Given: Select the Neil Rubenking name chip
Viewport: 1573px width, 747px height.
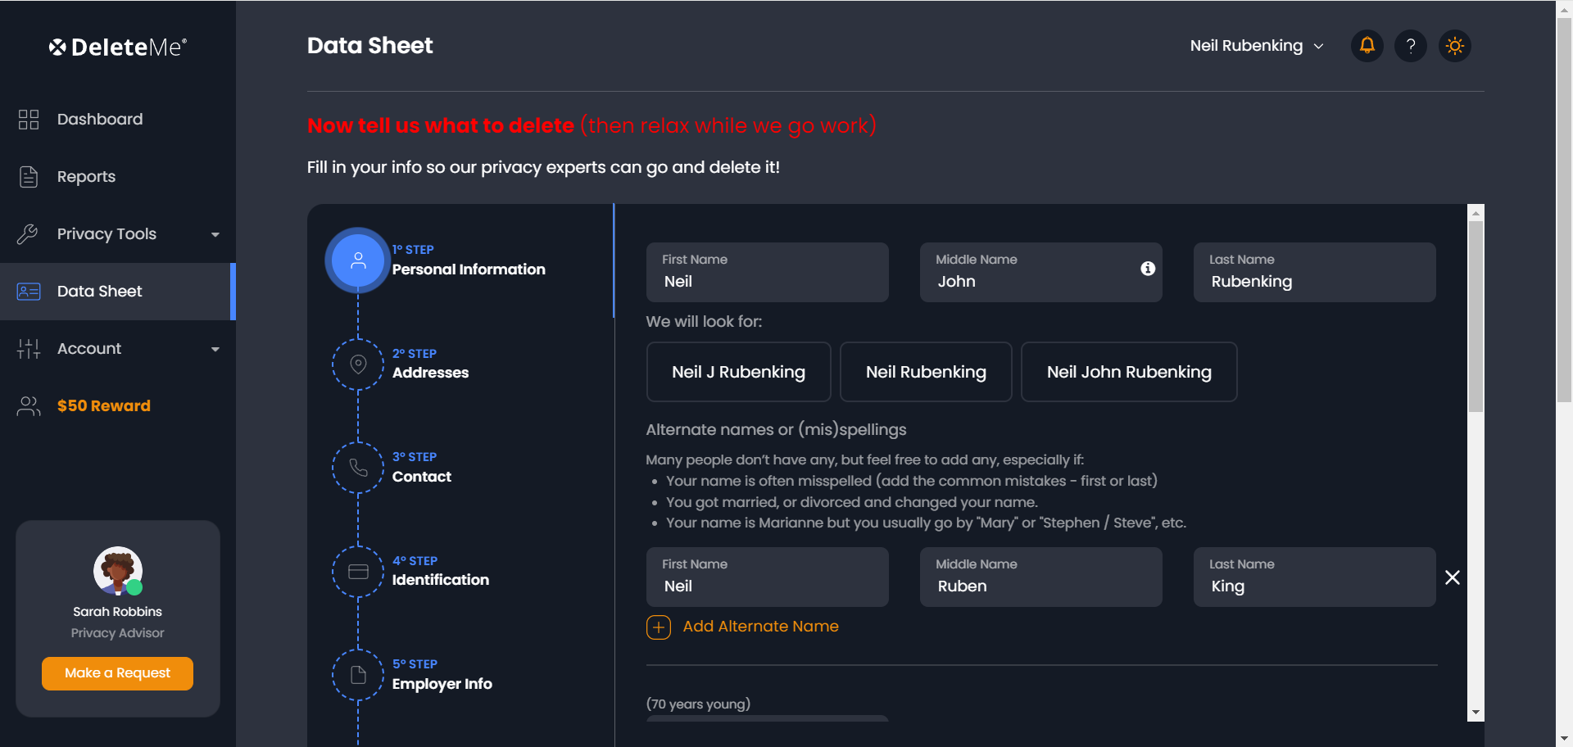Looking at the screenshot, I should tap(927, 372).
